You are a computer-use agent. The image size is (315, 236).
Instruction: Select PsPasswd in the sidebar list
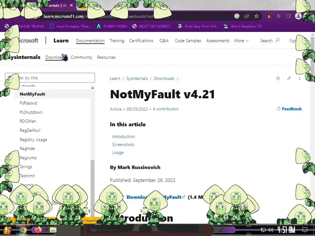pos(28,103)
